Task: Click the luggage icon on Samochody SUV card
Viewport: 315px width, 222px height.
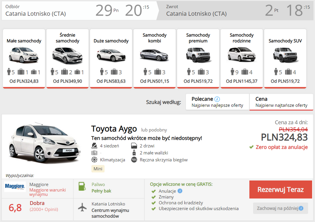Action: tap(288, 71)
